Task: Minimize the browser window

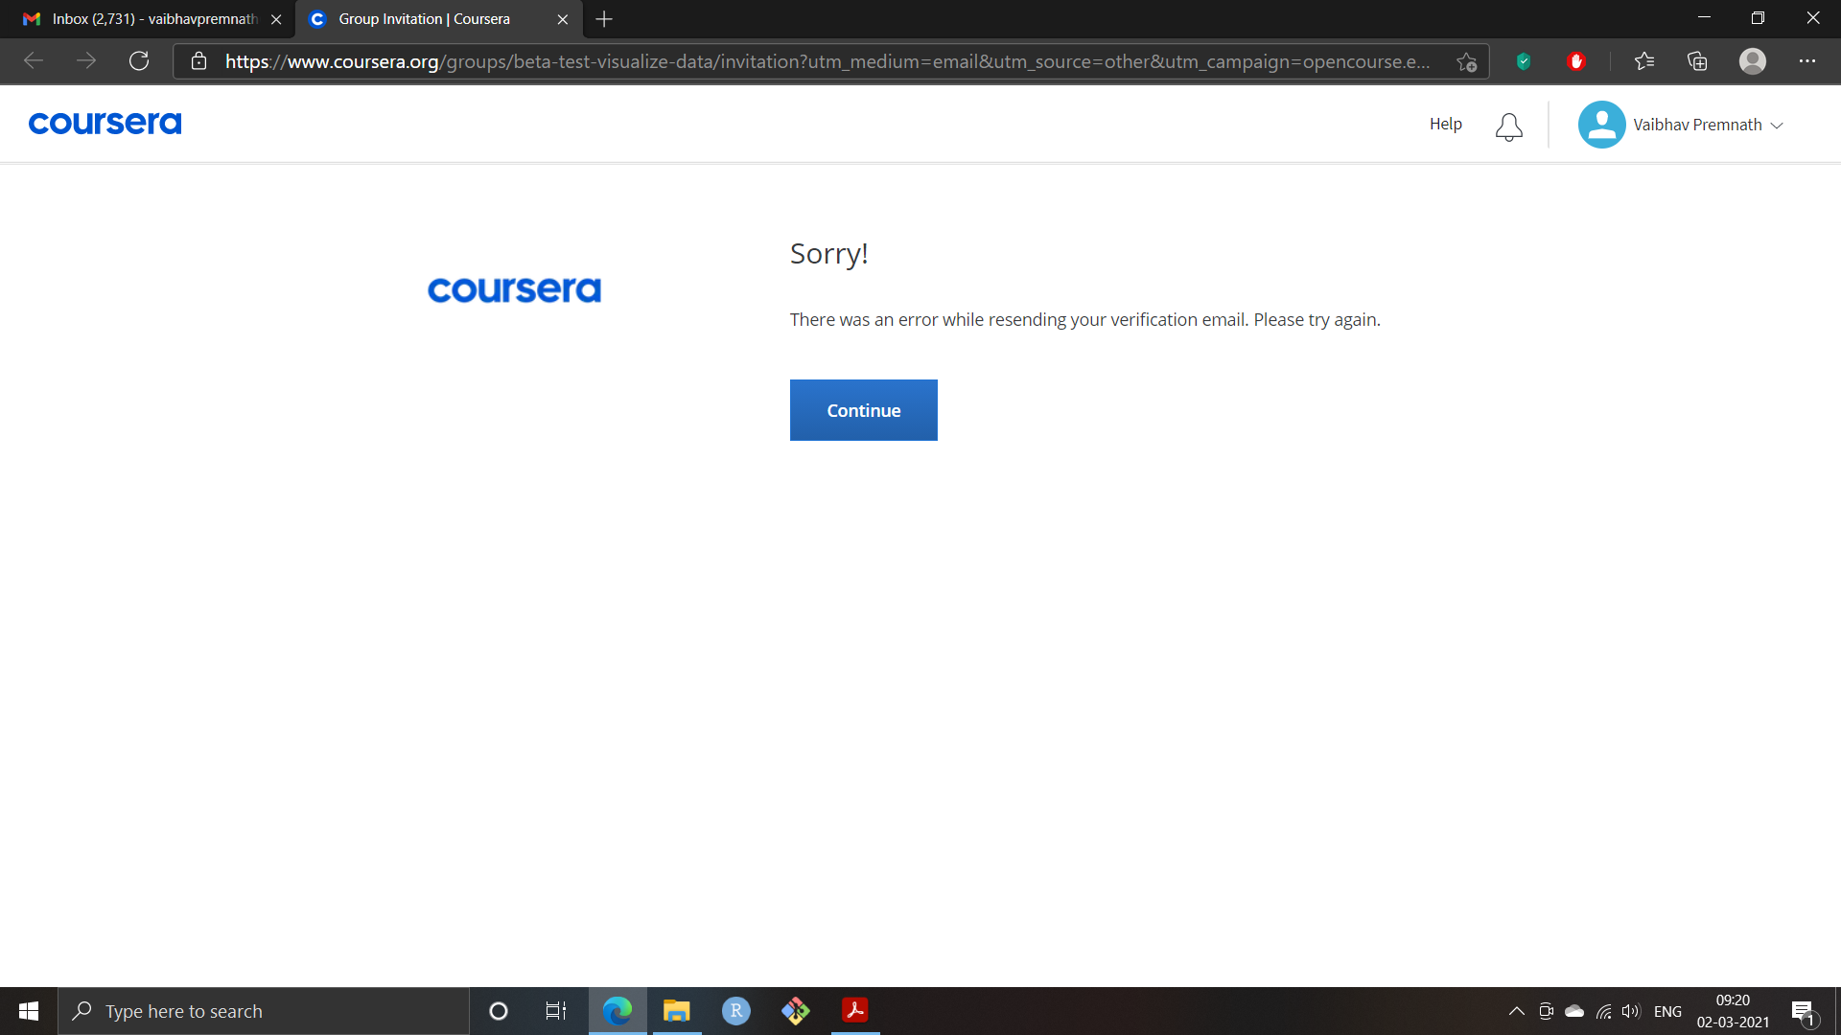Action: click(x=1704, y=18)
